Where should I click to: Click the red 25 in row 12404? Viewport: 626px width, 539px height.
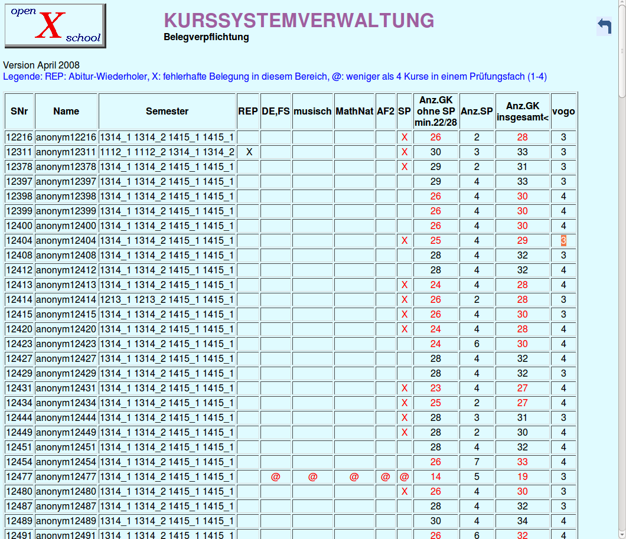coord(436,241)
